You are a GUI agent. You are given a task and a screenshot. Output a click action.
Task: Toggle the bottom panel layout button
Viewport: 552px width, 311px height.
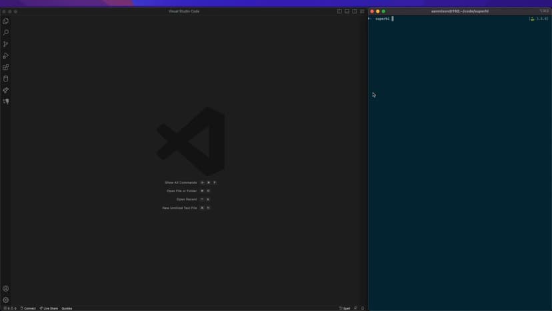pyautogui.click(x=347, y=11)
